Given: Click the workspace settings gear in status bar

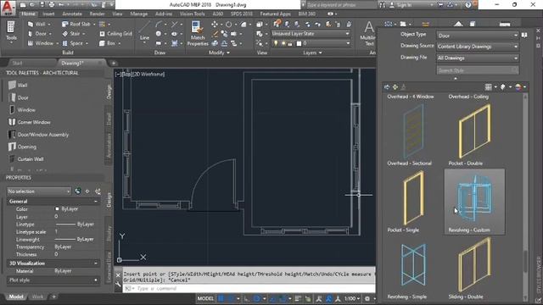Looking at the screenshot, I should click(367, 298).
